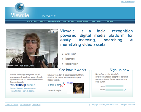Focus the name input field
Viewport: 141px width, 112px height.
pyautogui.click(x=115, y=86)
